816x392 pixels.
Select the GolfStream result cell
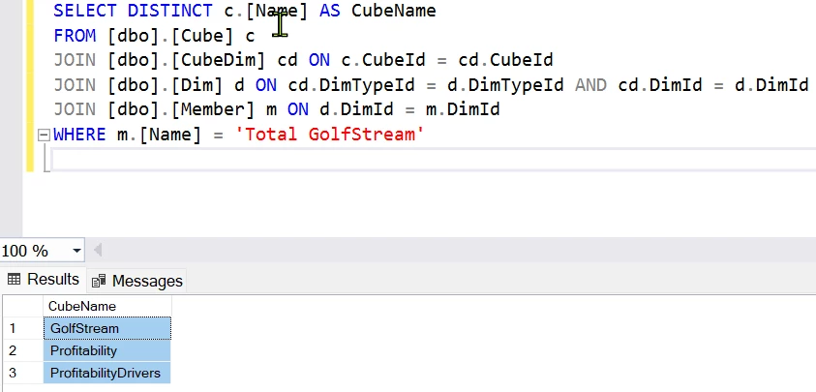[107, 328]
